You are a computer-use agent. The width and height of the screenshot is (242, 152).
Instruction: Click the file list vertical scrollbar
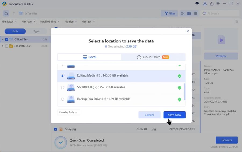(x=200, y=97)
